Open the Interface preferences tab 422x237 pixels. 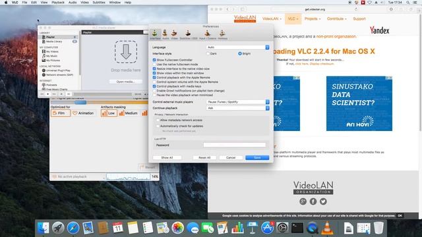pyautogui.click(x=155, y=35)
